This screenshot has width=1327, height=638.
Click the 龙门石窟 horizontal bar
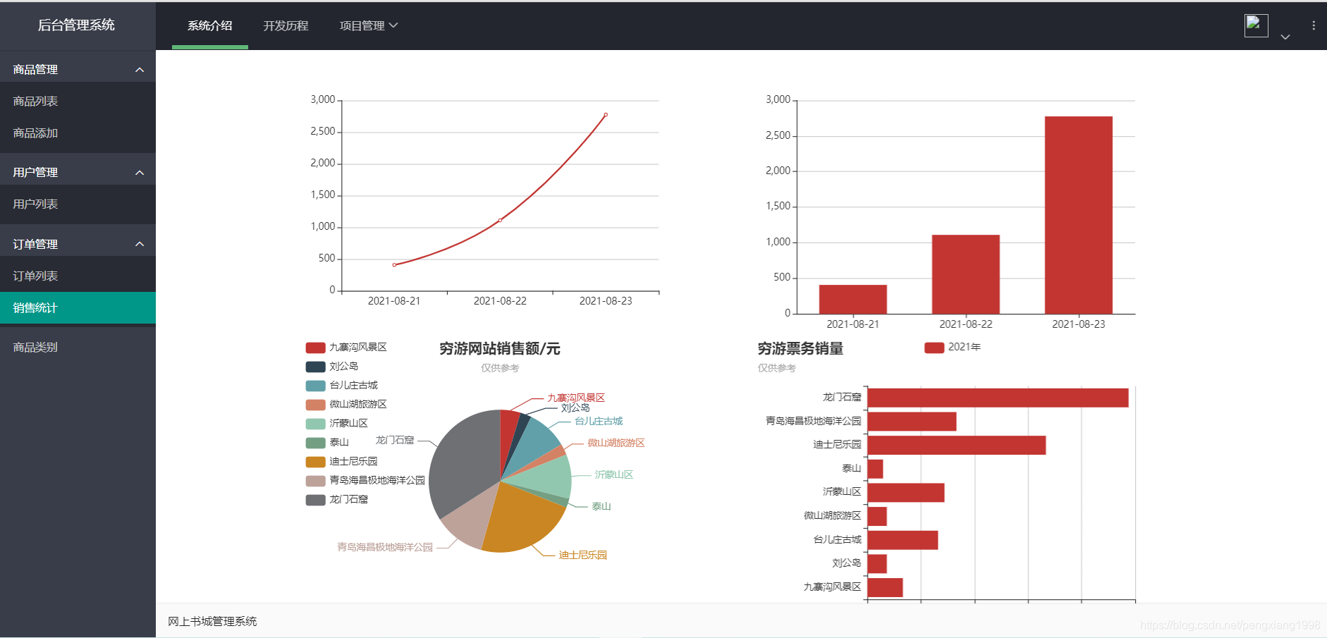(x=998, y=398)
